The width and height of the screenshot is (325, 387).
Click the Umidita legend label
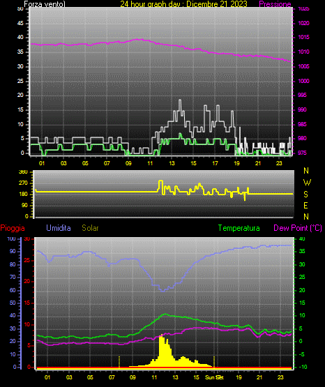59,228
